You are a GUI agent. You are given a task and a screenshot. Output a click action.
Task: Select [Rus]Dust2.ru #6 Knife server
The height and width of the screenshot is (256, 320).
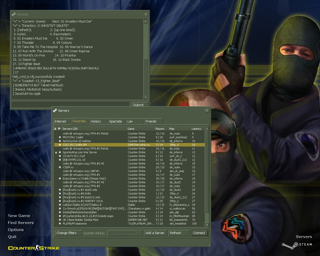129,193
